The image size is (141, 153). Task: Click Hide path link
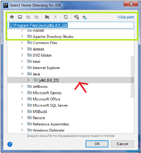(126, 17)
